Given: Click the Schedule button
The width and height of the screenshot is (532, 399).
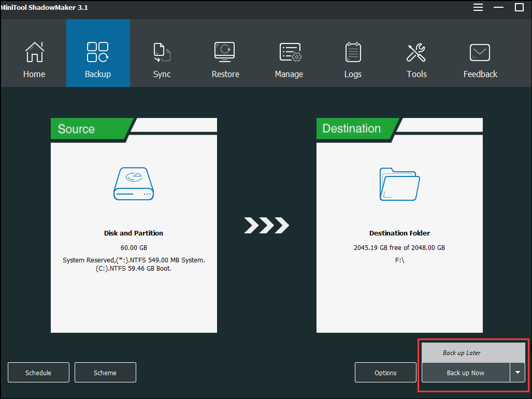Looking at the screenshot, I should tap(38, 373).
